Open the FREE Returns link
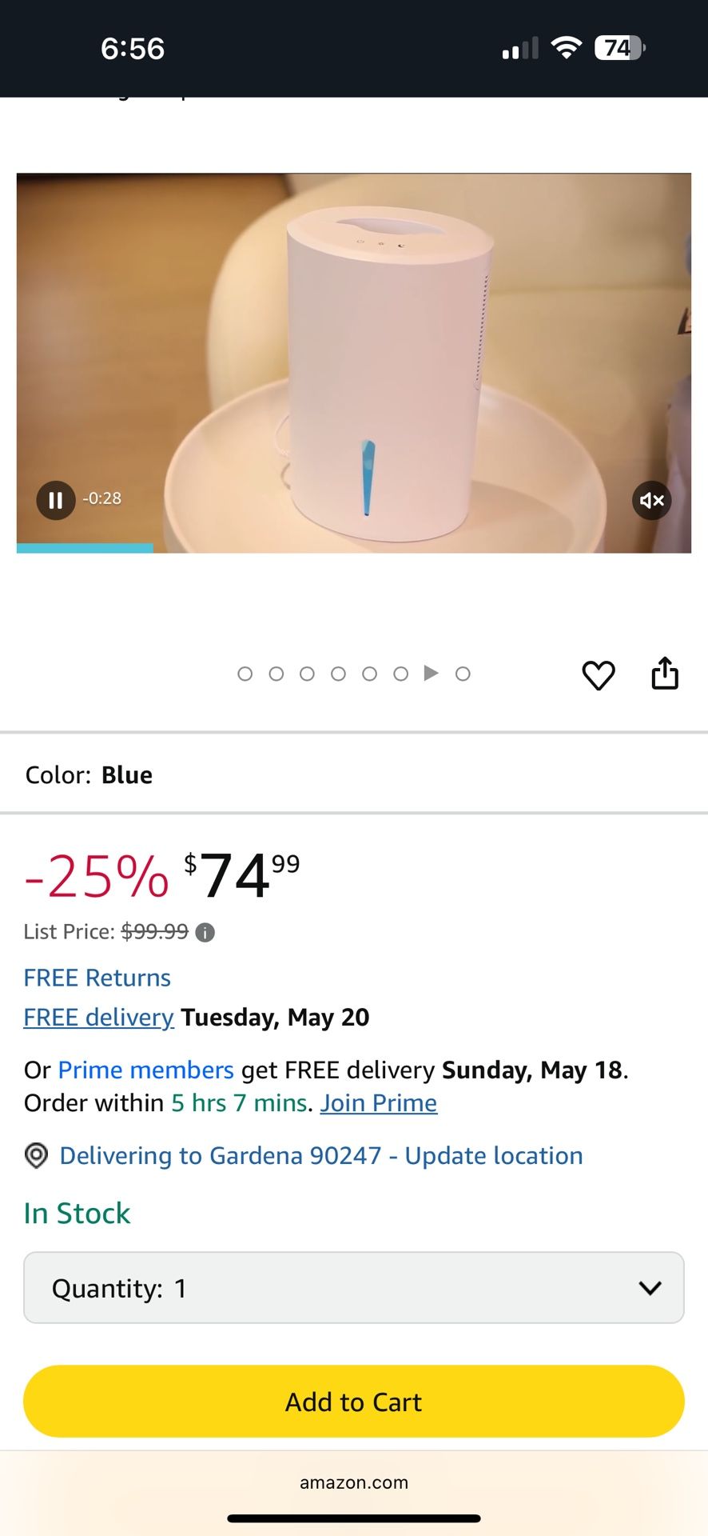Image resolution: width=708 pixels, height=1536 pixels. (x=96, y=977)
